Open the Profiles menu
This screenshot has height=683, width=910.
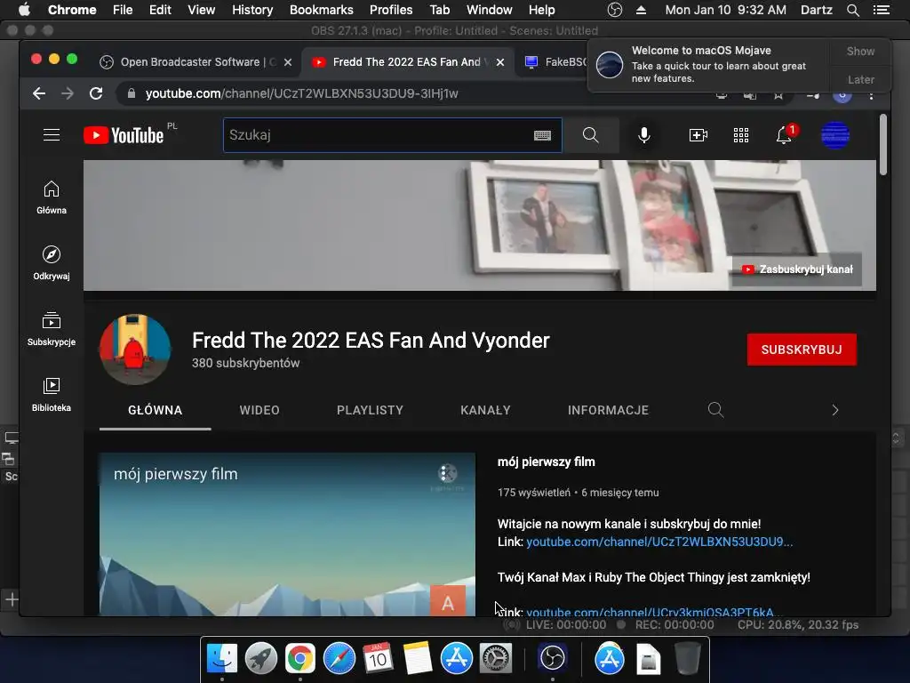(391, 10)
